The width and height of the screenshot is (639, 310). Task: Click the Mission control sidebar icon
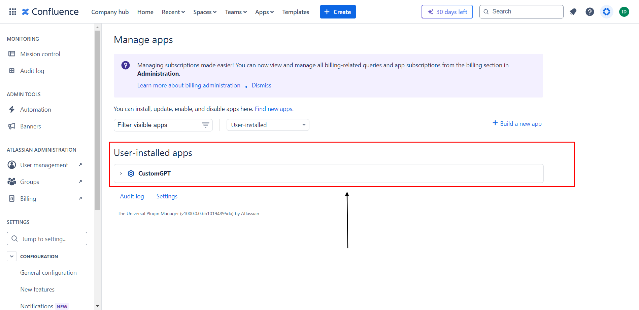pyautogui.click(x=12, y=54)
